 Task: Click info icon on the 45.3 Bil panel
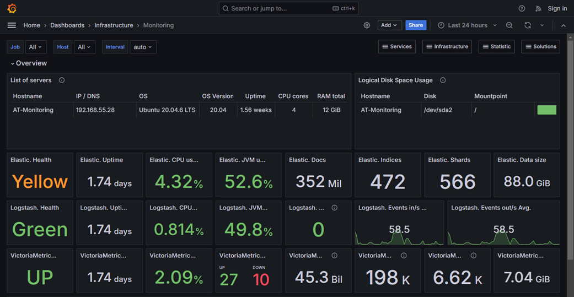tap(334, 255)
